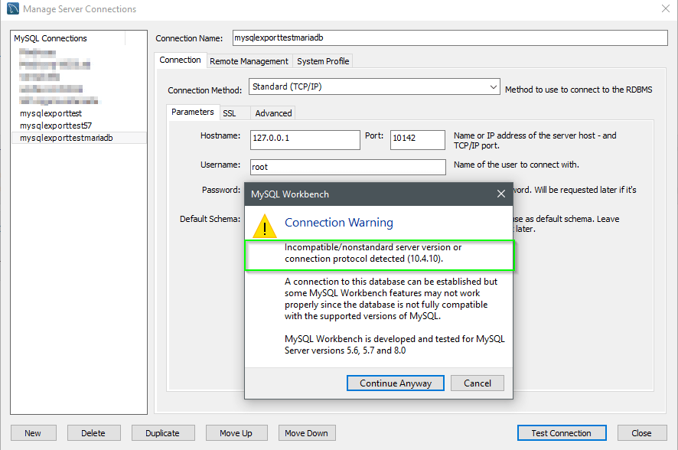This screenshot has height=450, width=678.
Task: Click Continue Anyway in the warning dialog
Action: (x=395, y=383)
